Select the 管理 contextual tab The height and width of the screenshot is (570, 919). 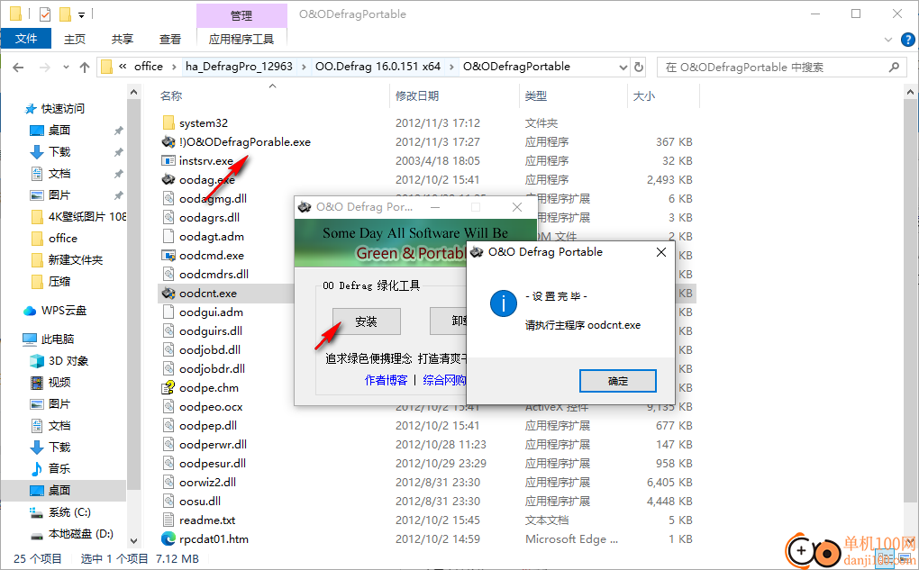coord(241,15)
